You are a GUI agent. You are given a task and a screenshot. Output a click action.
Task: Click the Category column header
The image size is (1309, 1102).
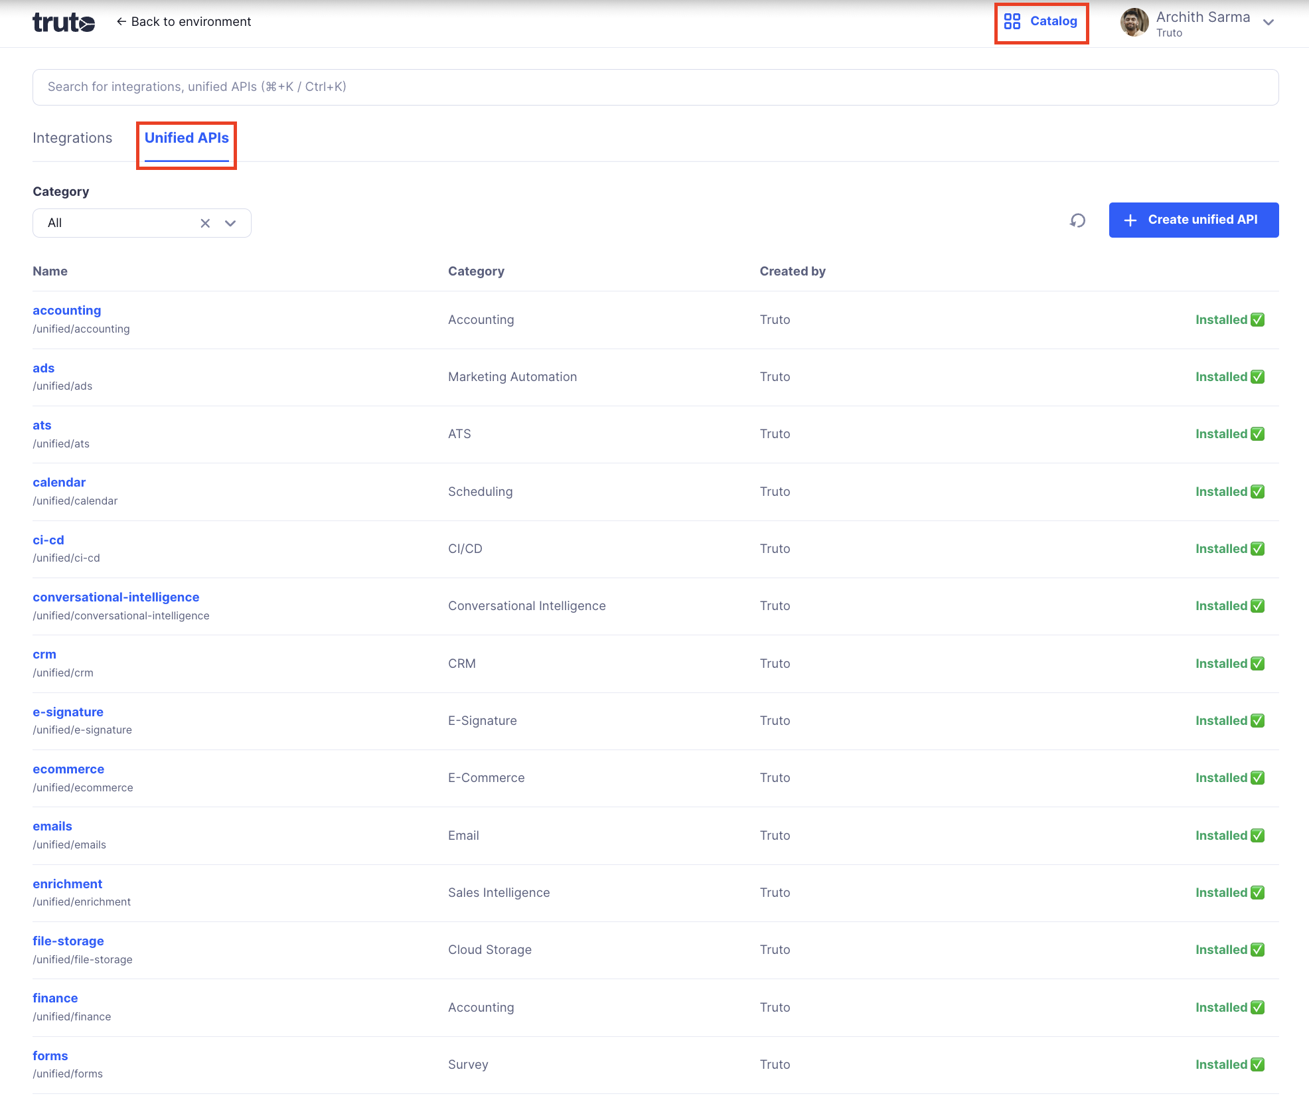point(476,272)
